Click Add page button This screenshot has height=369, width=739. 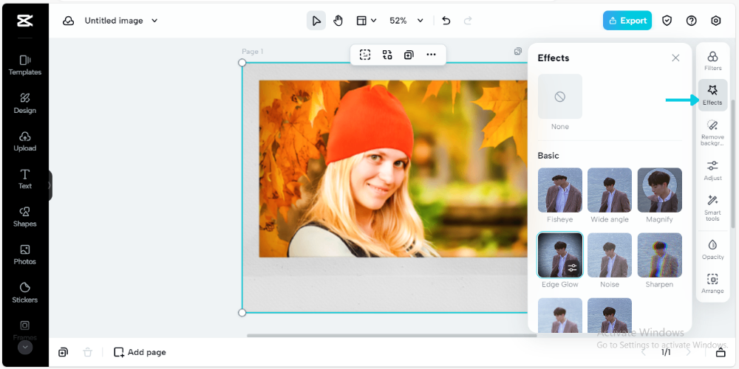click(x=140, y=352)
